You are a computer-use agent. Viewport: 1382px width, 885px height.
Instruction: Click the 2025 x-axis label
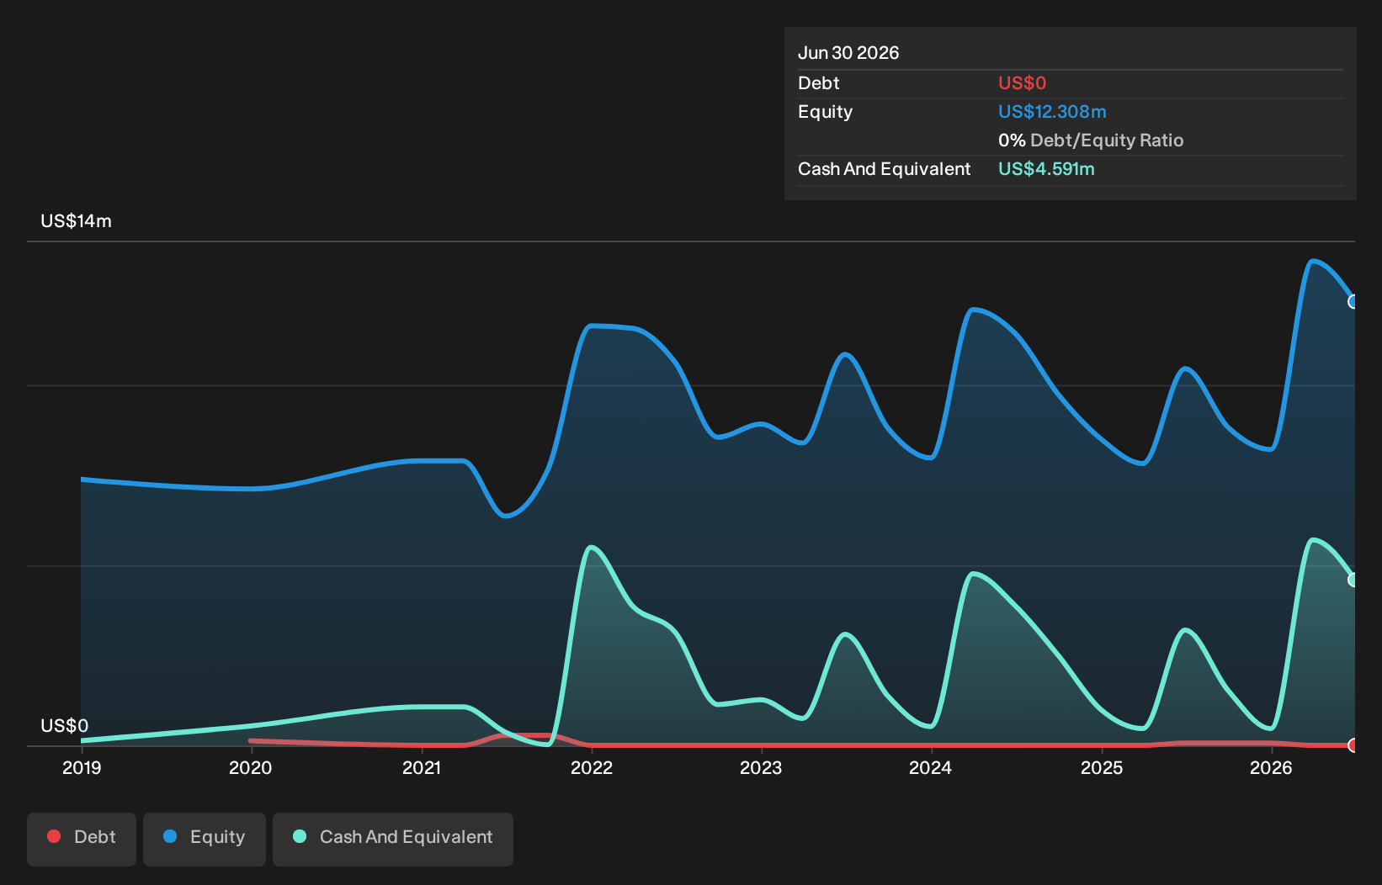pyautogui.click(x=1102, y=768)
